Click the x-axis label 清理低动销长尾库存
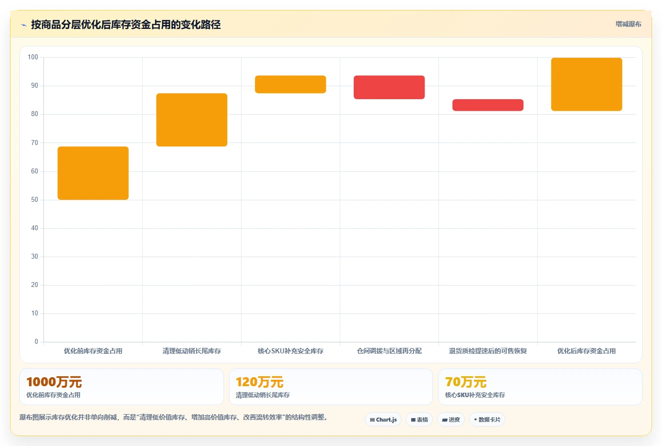This screenshot has width=662, height=446. point(192,351)
